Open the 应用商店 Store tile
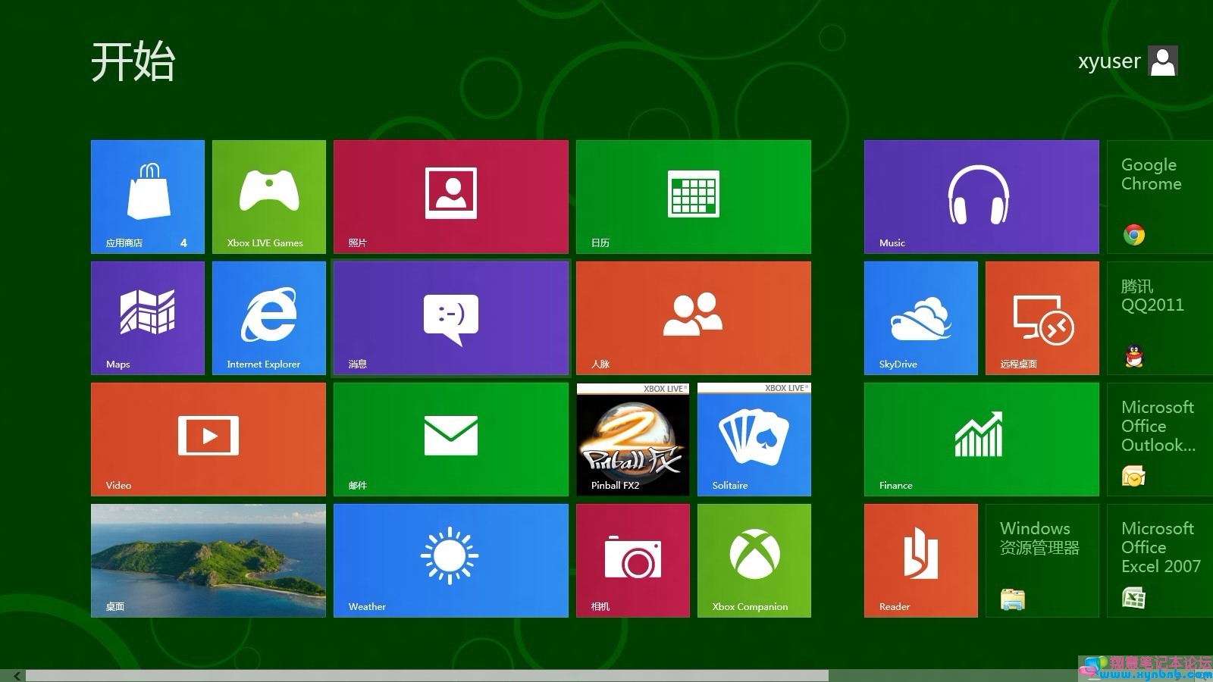 point(148,197)
